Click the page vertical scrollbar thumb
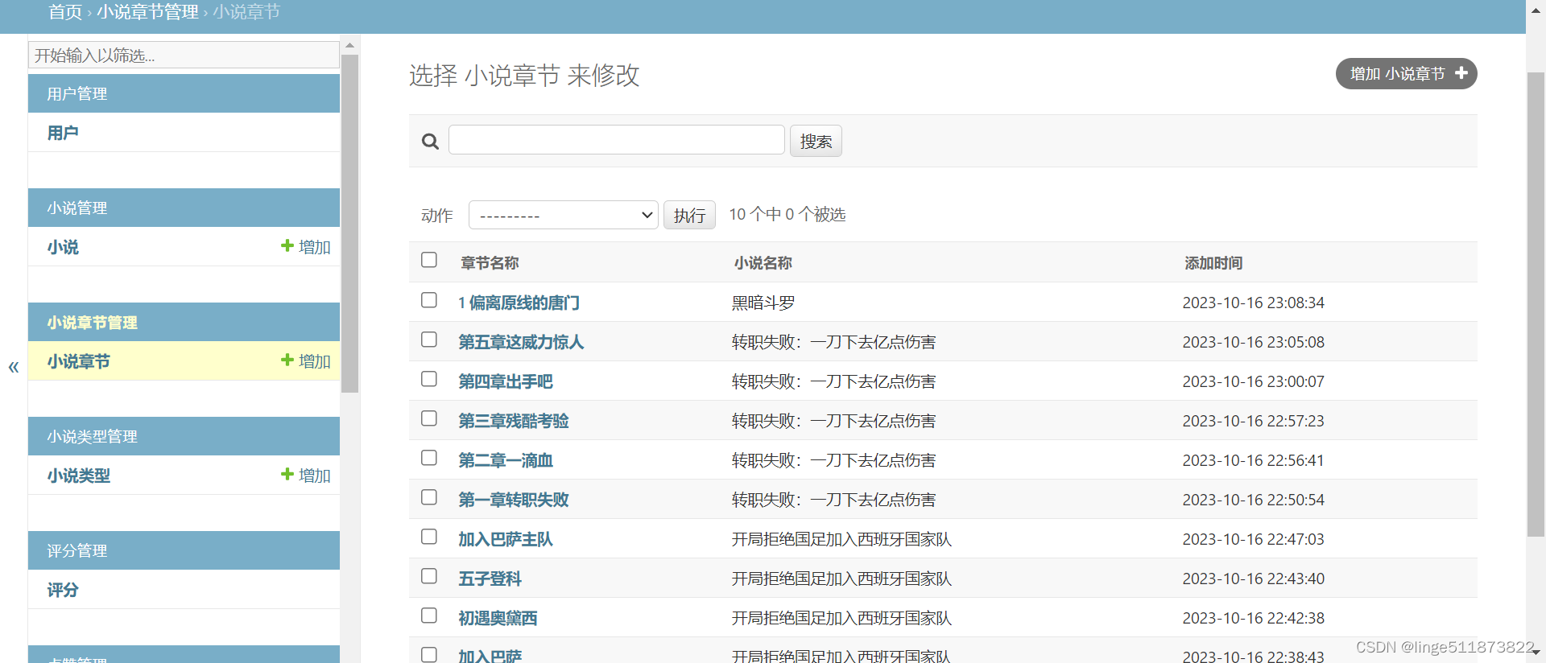Screen dimensions: 1546x663 pyautogui.click(x=1536, y=304)
